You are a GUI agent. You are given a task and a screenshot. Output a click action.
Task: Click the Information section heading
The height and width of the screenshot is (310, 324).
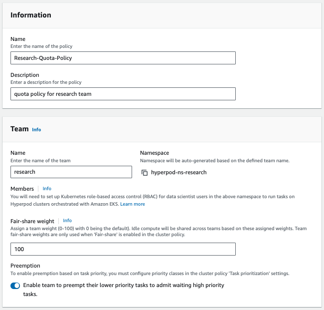click(31, 15)
